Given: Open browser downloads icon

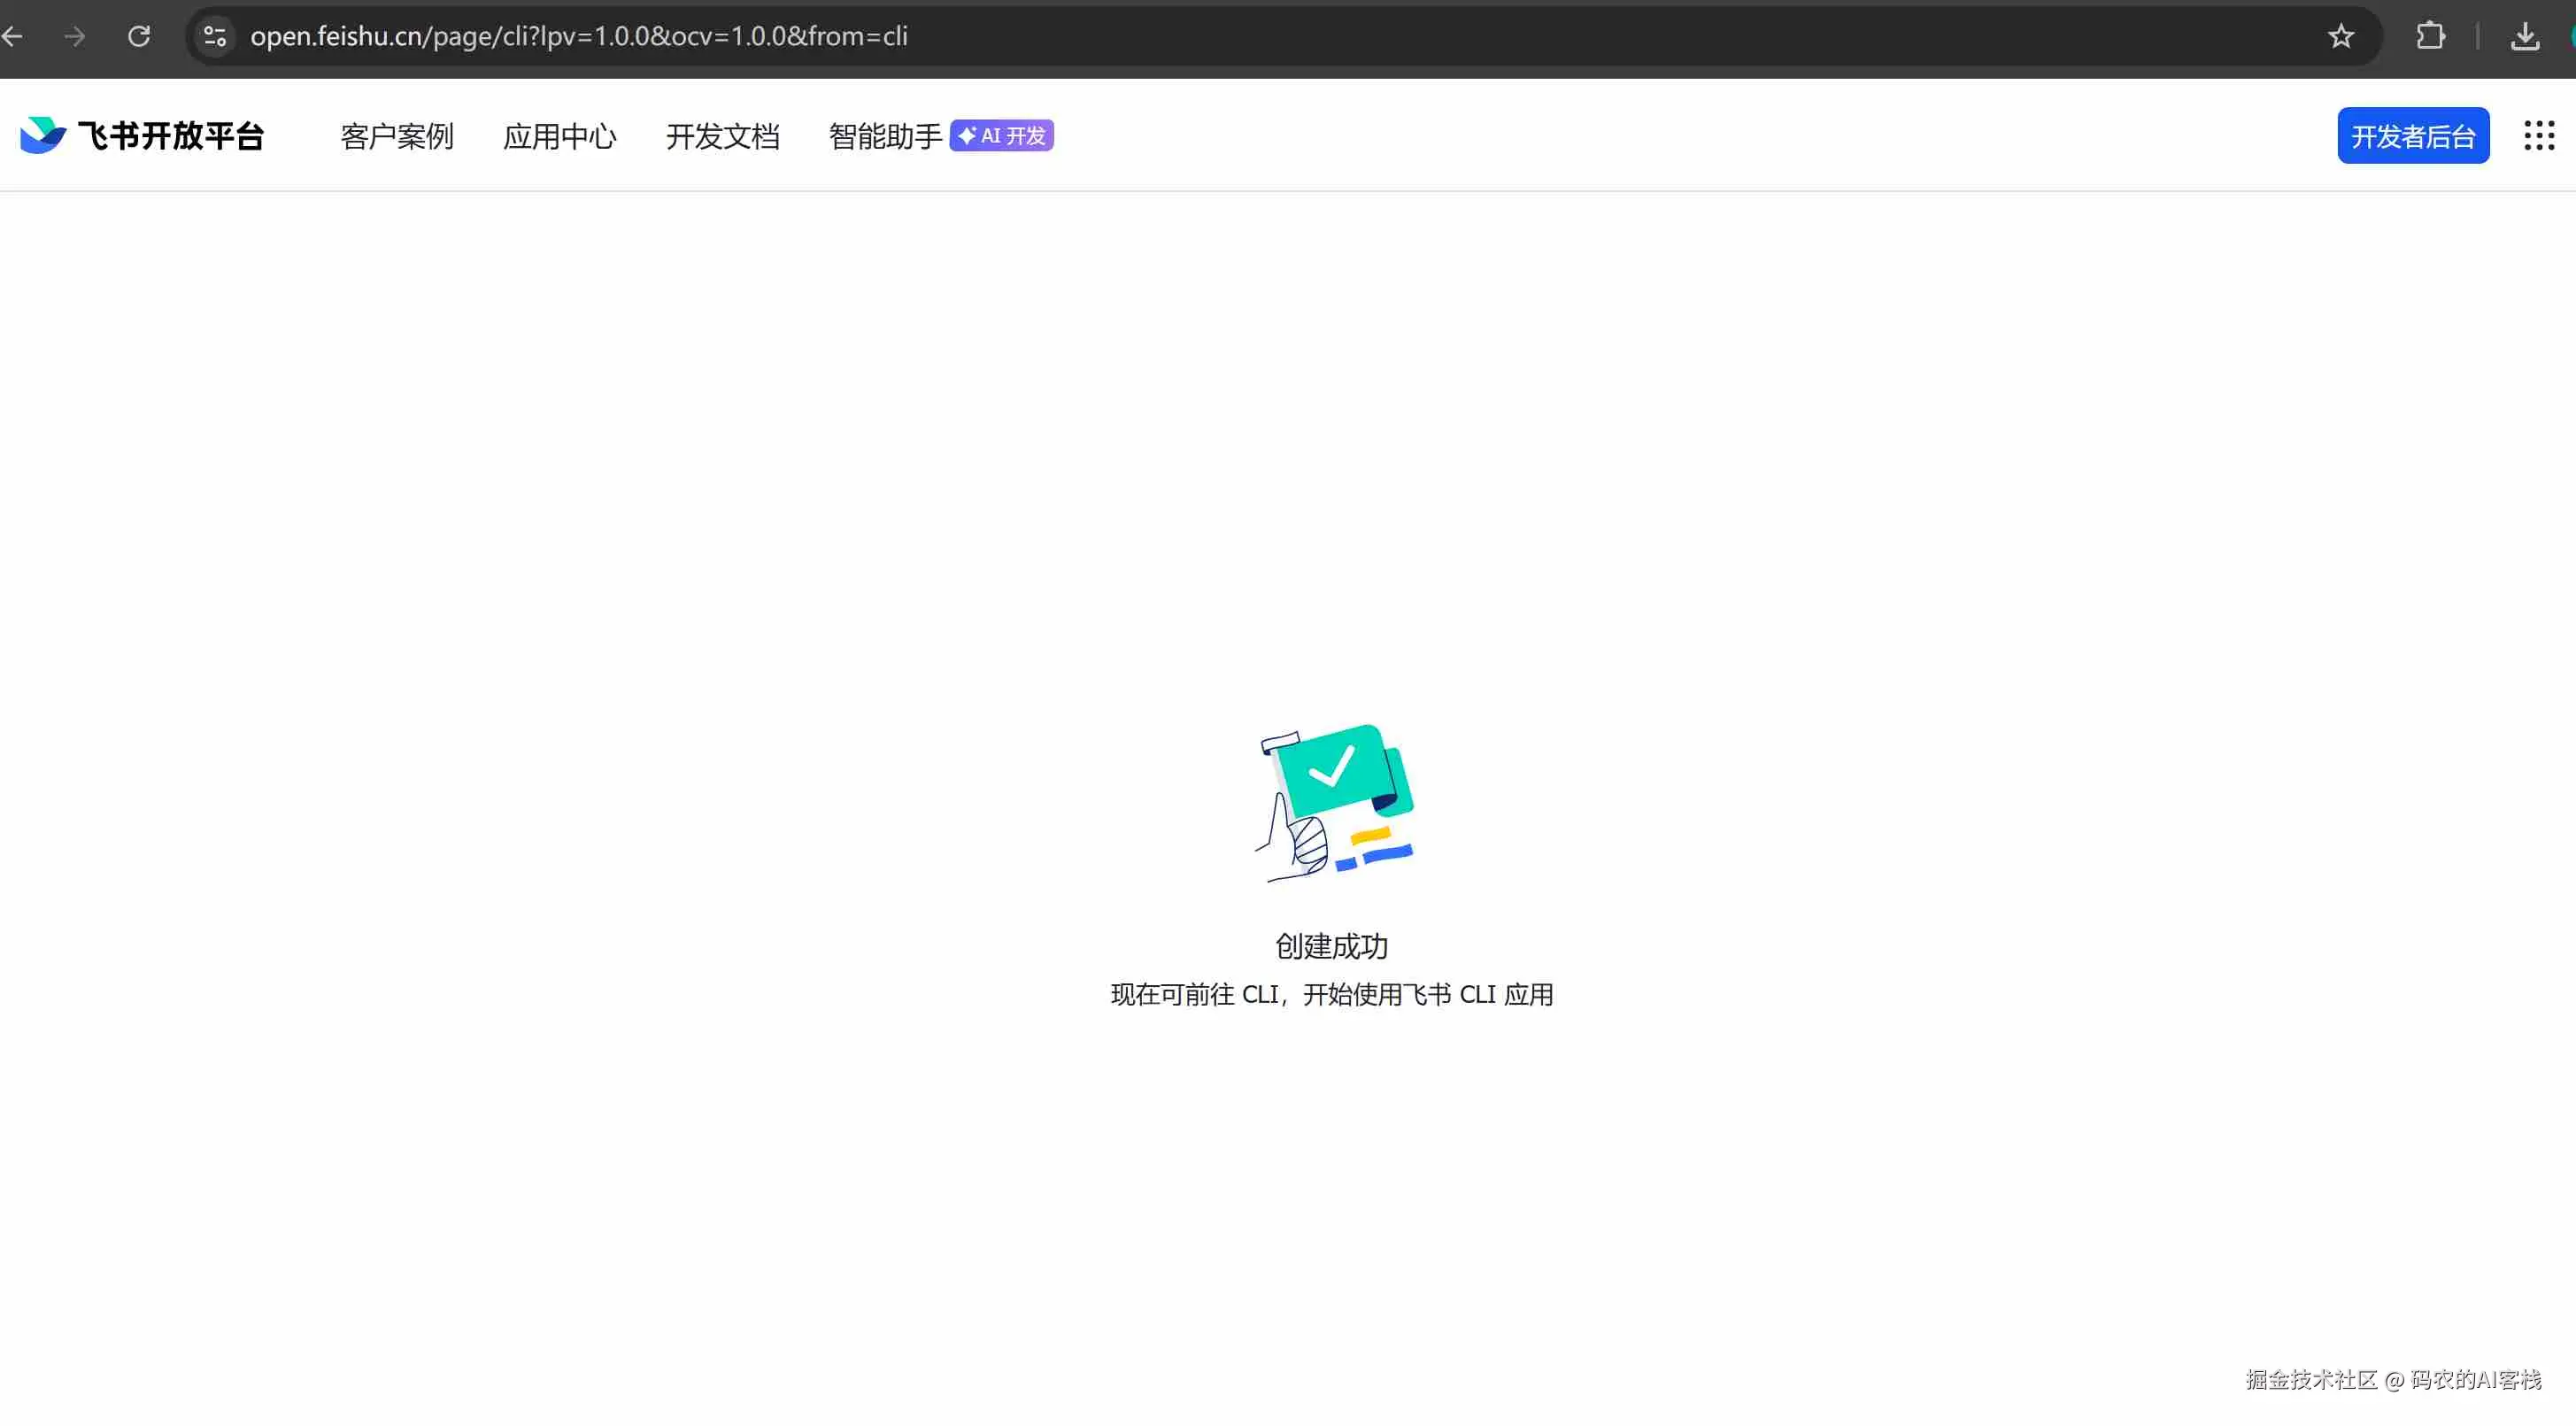Looking at the screenshot, I should point(2525,36).
